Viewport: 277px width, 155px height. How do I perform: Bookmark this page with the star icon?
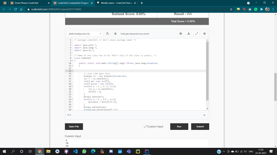coord(231,9)
